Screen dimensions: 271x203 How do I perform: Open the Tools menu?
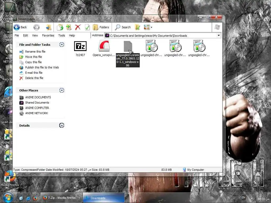pyautogui.click(x=61, y=35)
